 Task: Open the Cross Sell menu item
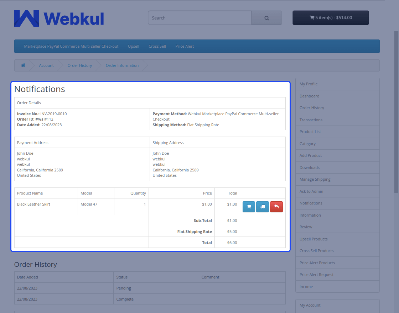[x=157, y=46]
